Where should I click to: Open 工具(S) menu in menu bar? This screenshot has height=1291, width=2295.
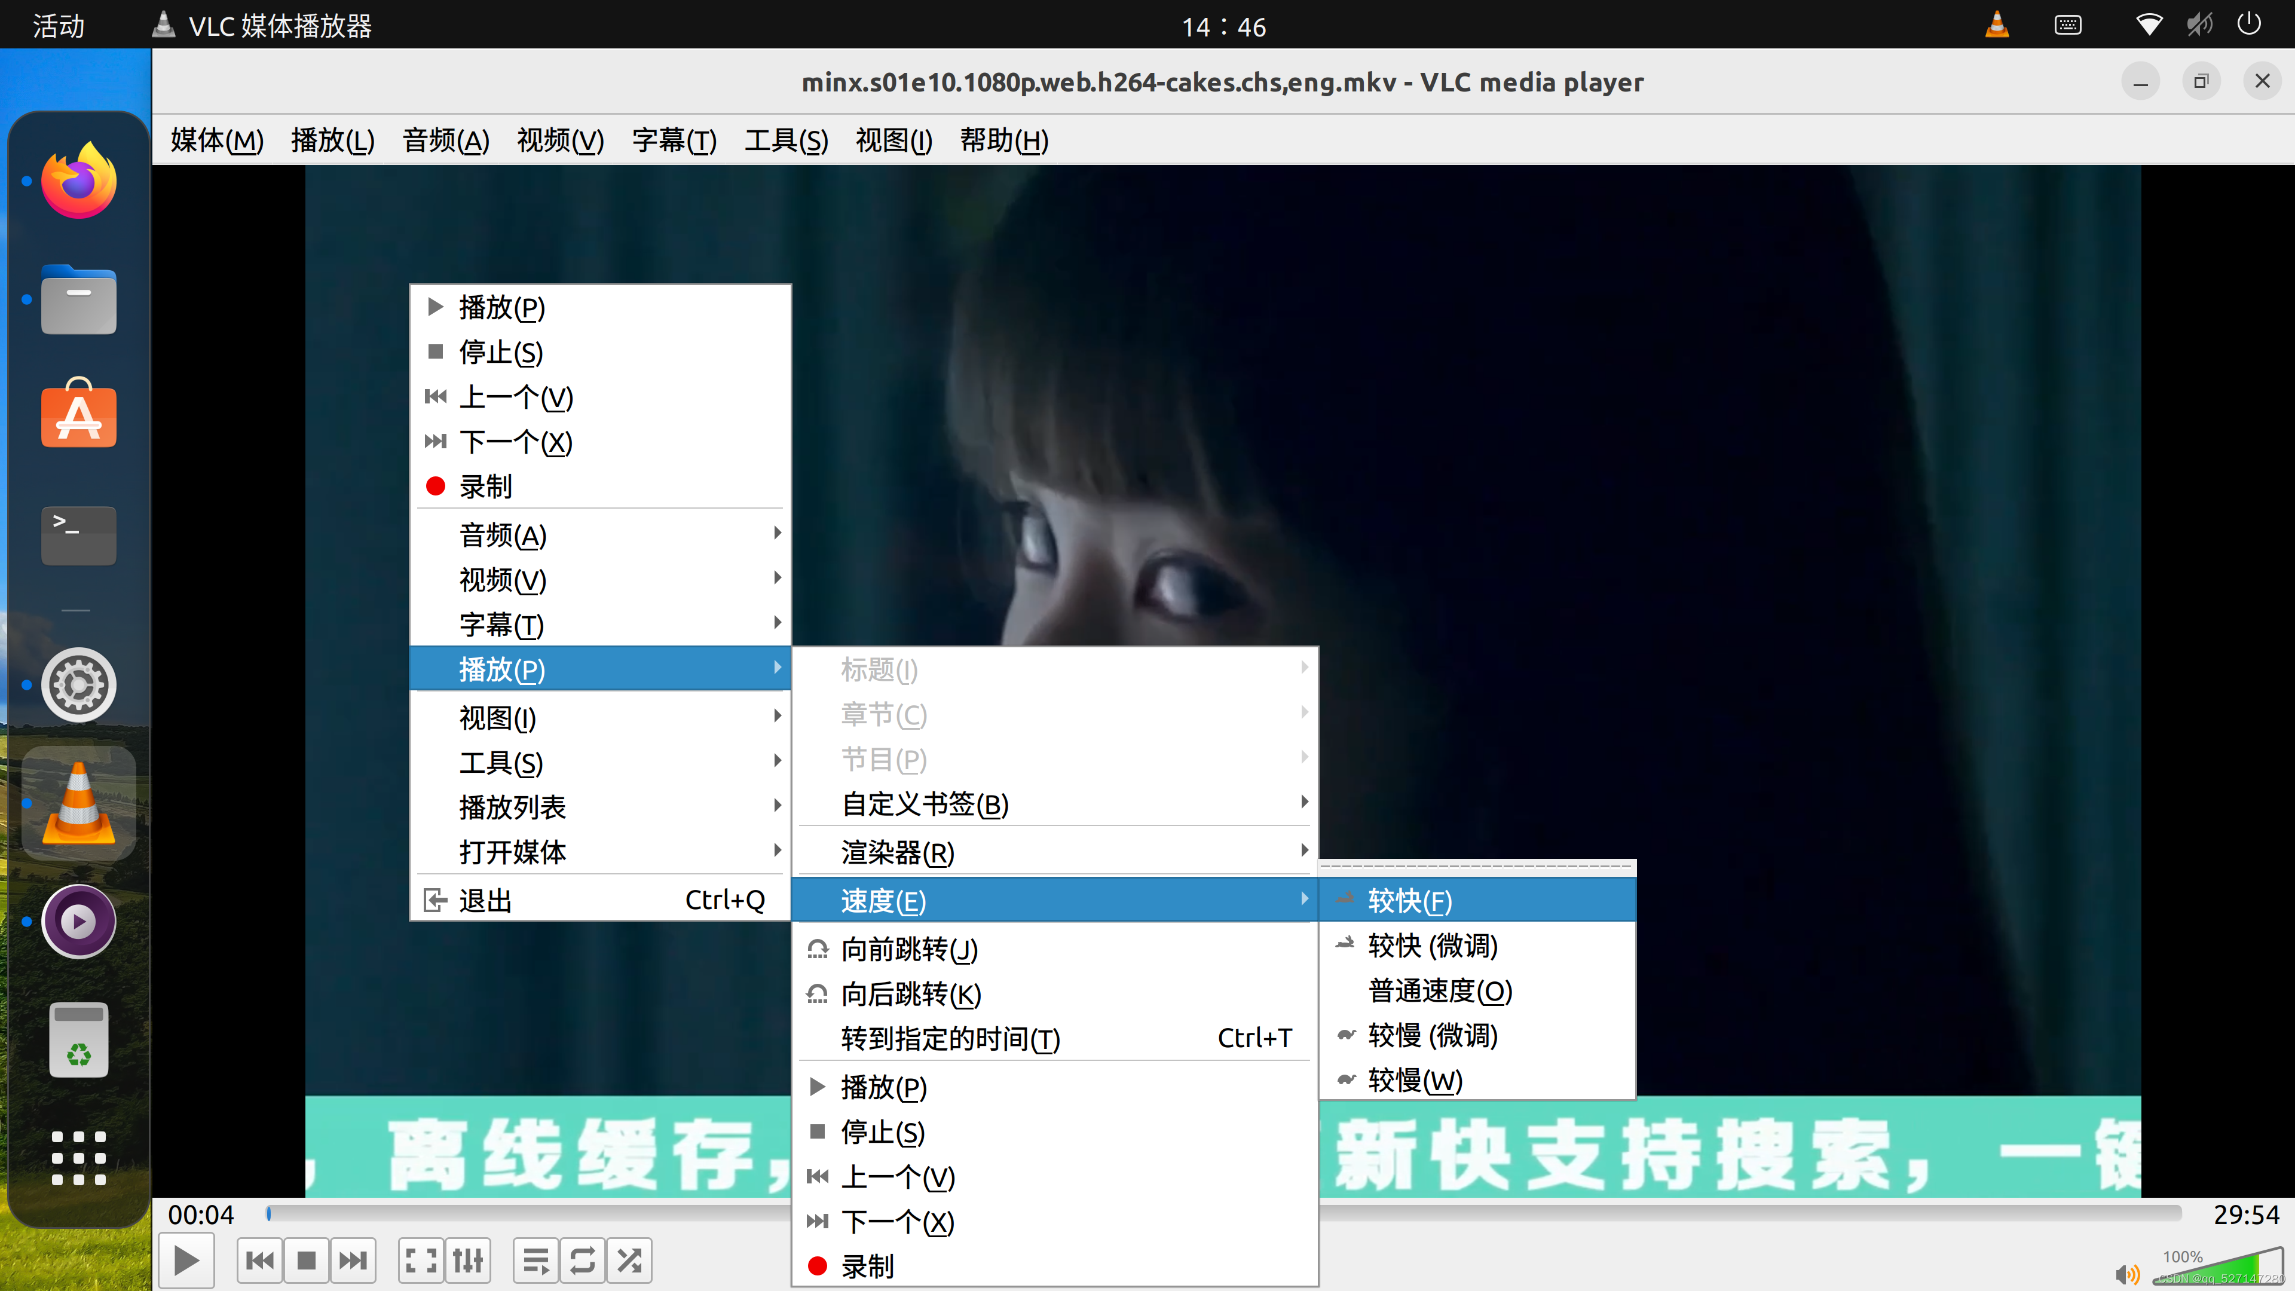click(787, 140)
